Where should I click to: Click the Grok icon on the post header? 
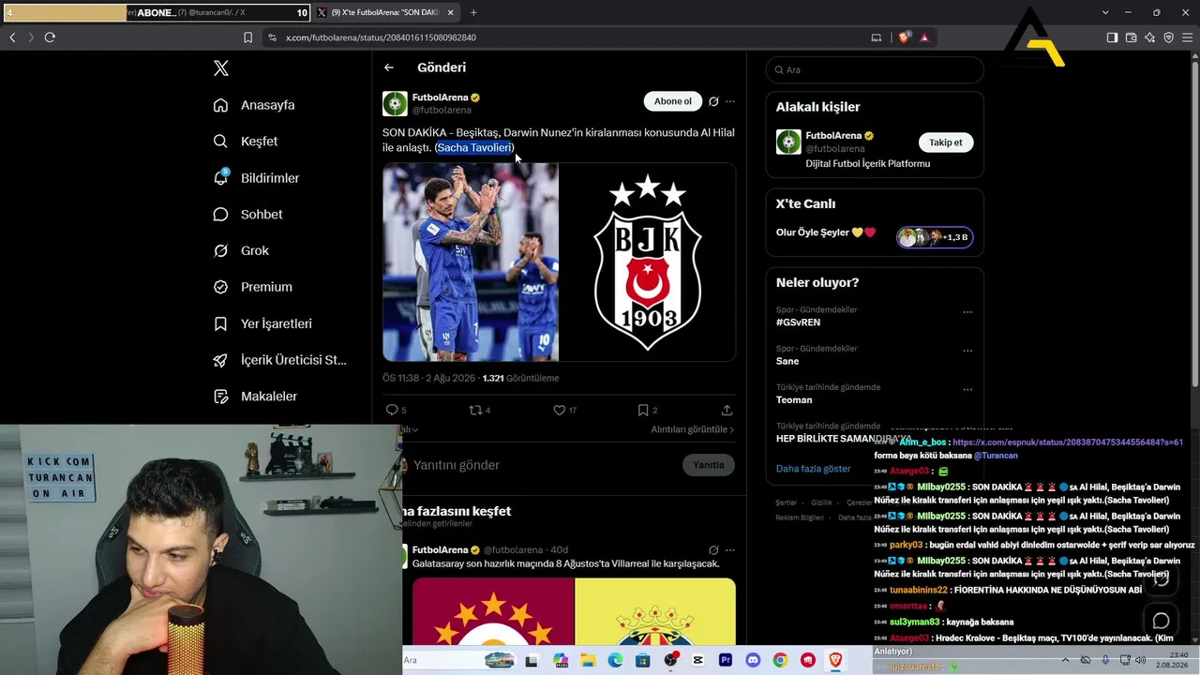(x=713, y=101)
